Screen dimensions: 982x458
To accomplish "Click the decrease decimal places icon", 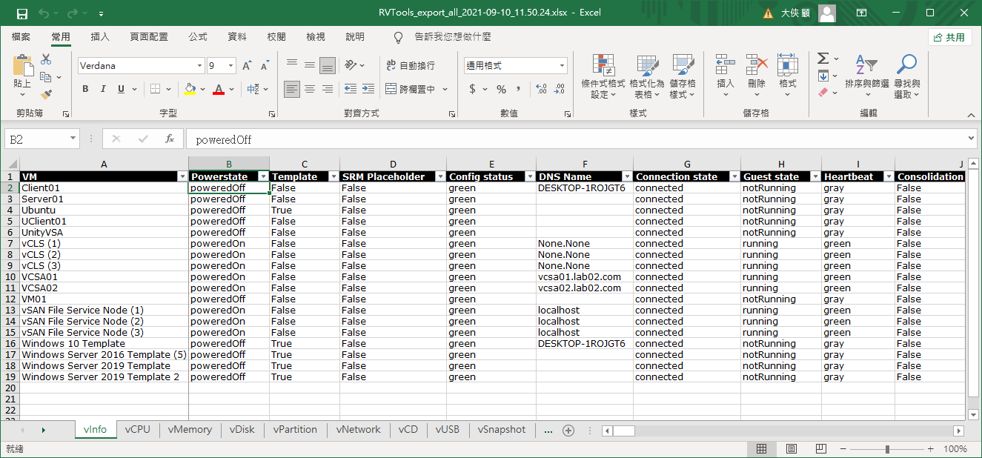I will click(560, 89).
